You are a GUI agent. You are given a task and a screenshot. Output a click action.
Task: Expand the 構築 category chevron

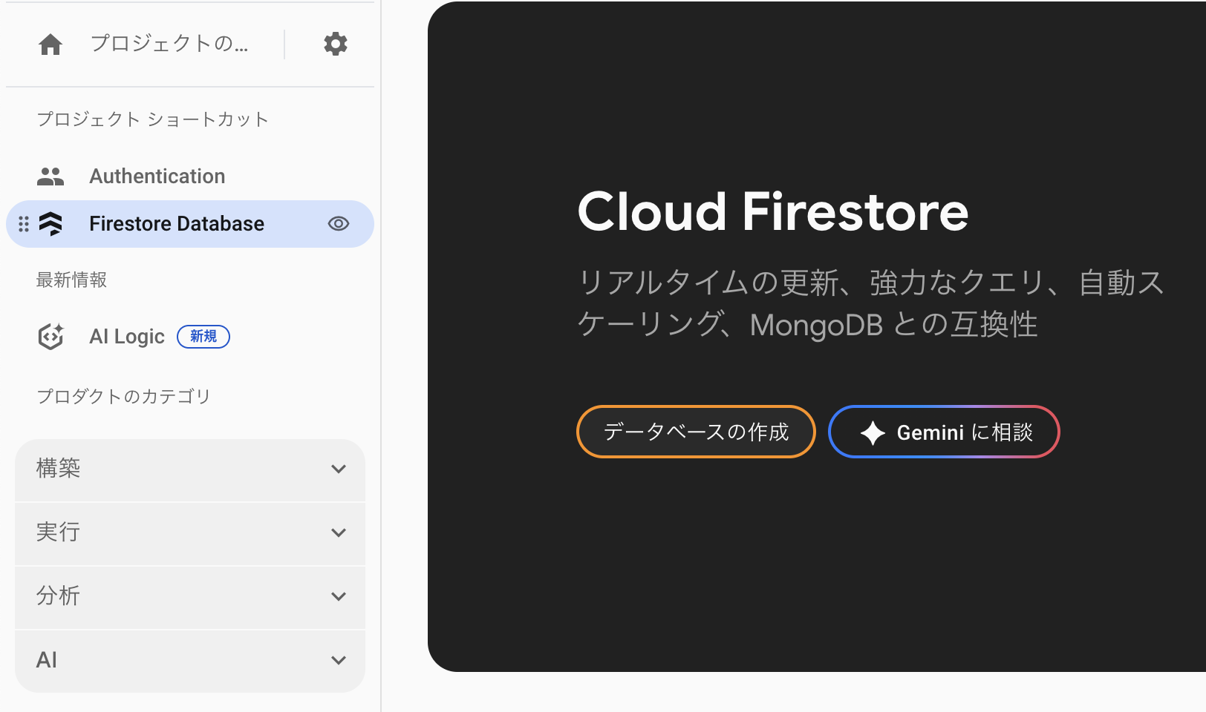339,469
